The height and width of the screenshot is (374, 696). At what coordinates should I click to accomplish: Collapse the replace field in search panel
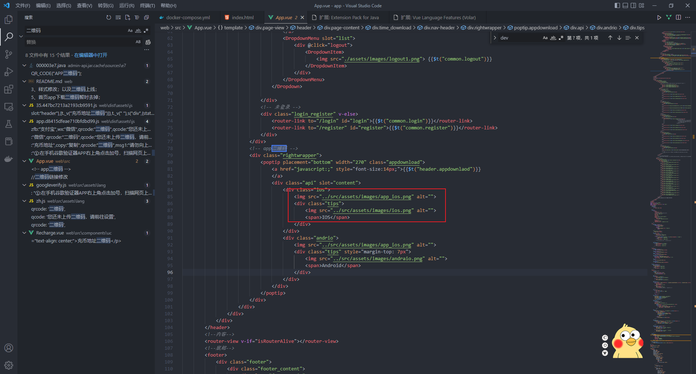click(21, 36)
